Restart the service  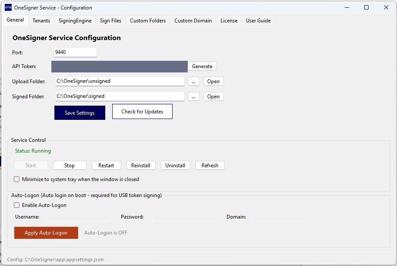(x=106, y=166)
